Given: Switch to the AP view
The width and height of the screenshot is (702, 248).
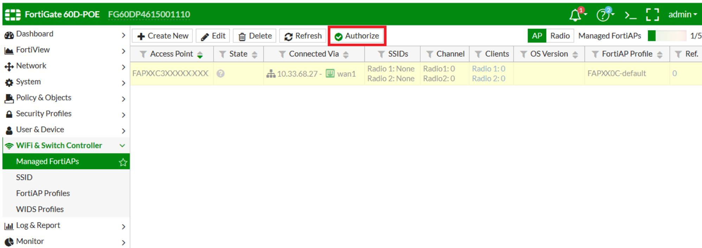Looking at the screenshot, I should (x=537, y=36).
